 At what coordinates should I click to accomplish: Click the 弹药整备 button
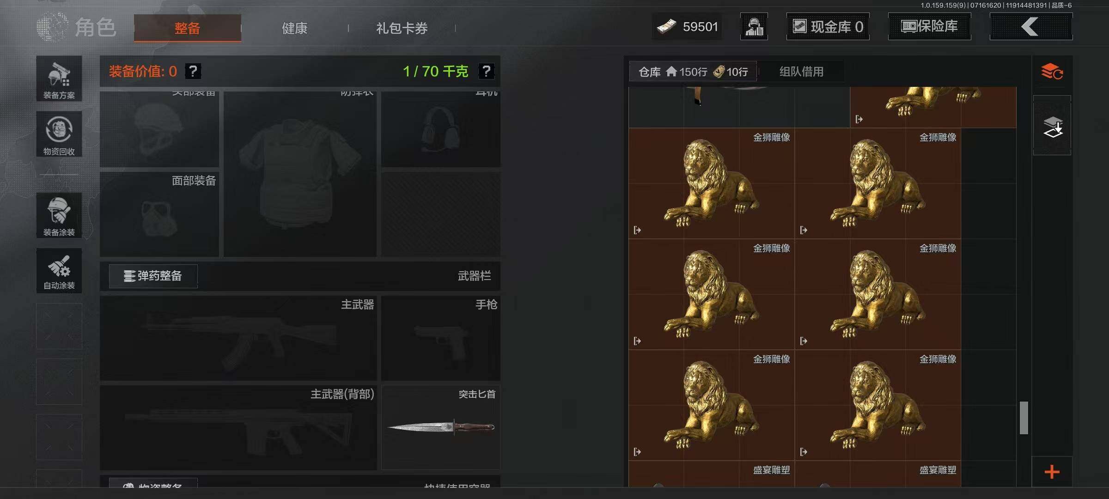coord(153,276)
